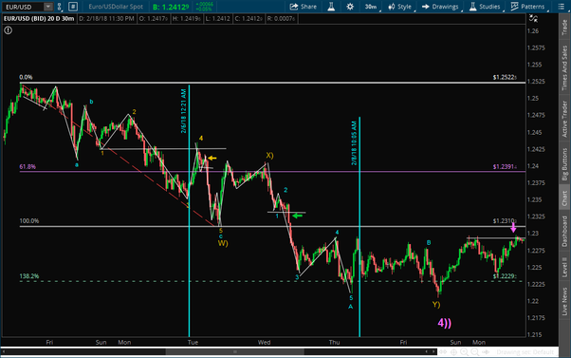Open the Big Buttons sidebar tab
Image resolution: width=571 pixels, height=358 pixels.
[x=564, y=164]
